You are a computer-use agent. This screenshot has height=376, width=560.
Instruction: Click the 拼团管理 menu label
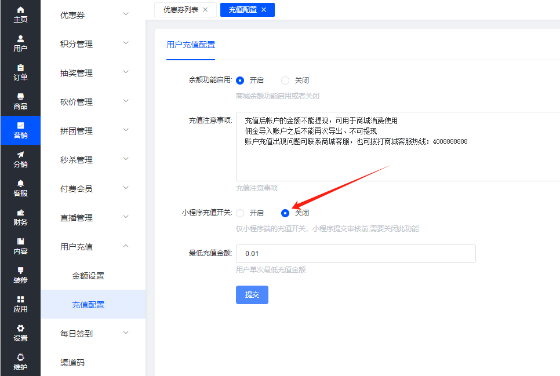[77, 131]
